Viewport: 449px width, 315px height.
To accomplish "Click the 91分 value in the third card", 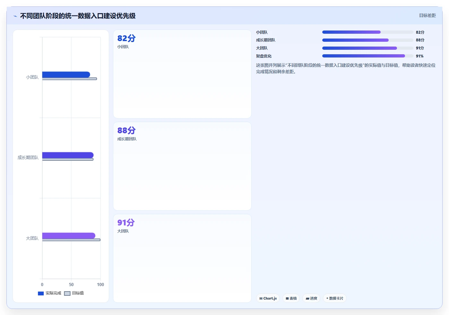I will 126,223.
